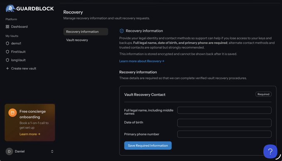
Task: Click the GuardBlock hedgehog logo icon
Action: [x=10, y=8]
